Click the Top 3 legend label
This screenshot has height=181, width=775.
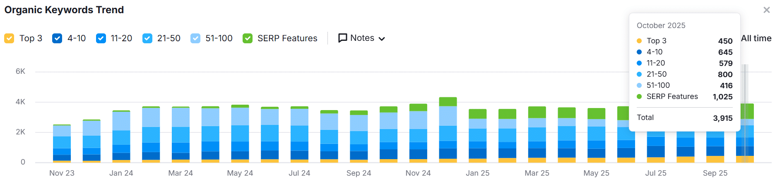pyautogui.click(x=31, y=38)
